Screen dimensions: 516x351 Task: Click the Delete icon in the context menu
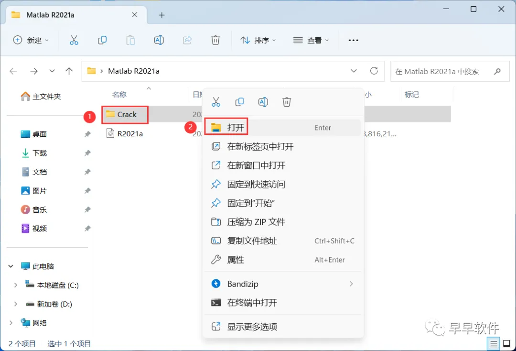pyautogui.click(x=287, y=102)
